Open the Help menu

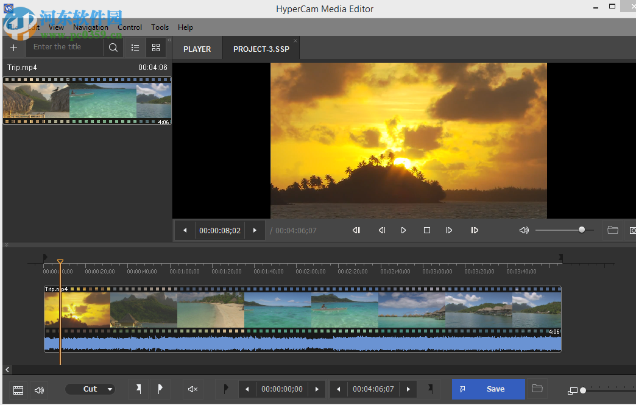185,27
